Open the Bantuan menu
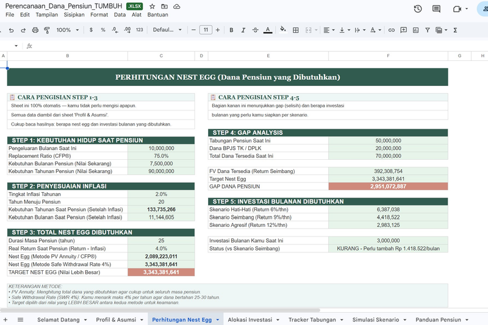 [158, 15]
